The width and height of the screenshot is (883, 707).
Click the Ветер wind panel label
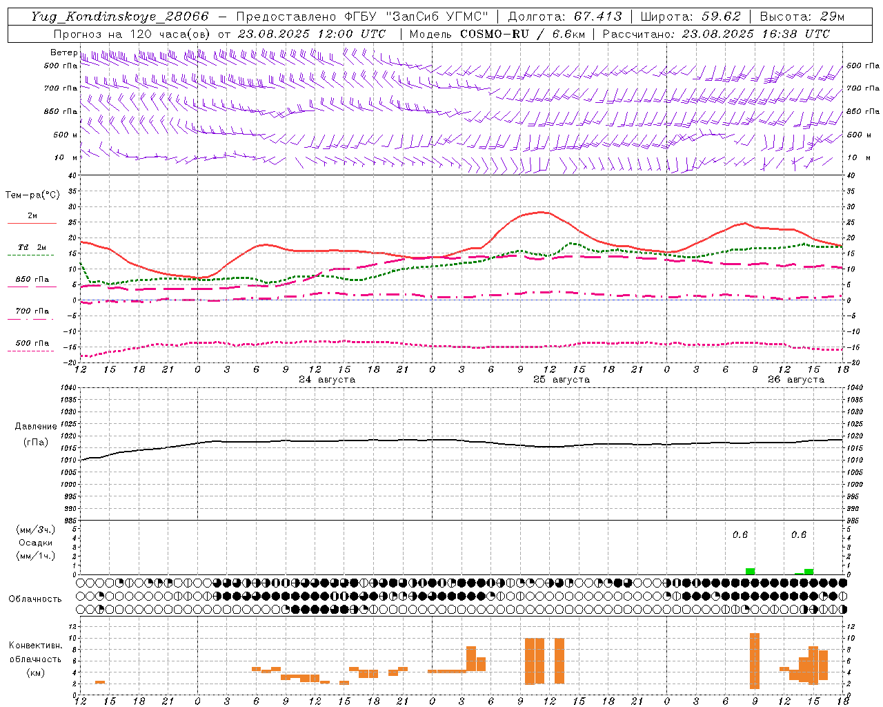coord(63,52)
